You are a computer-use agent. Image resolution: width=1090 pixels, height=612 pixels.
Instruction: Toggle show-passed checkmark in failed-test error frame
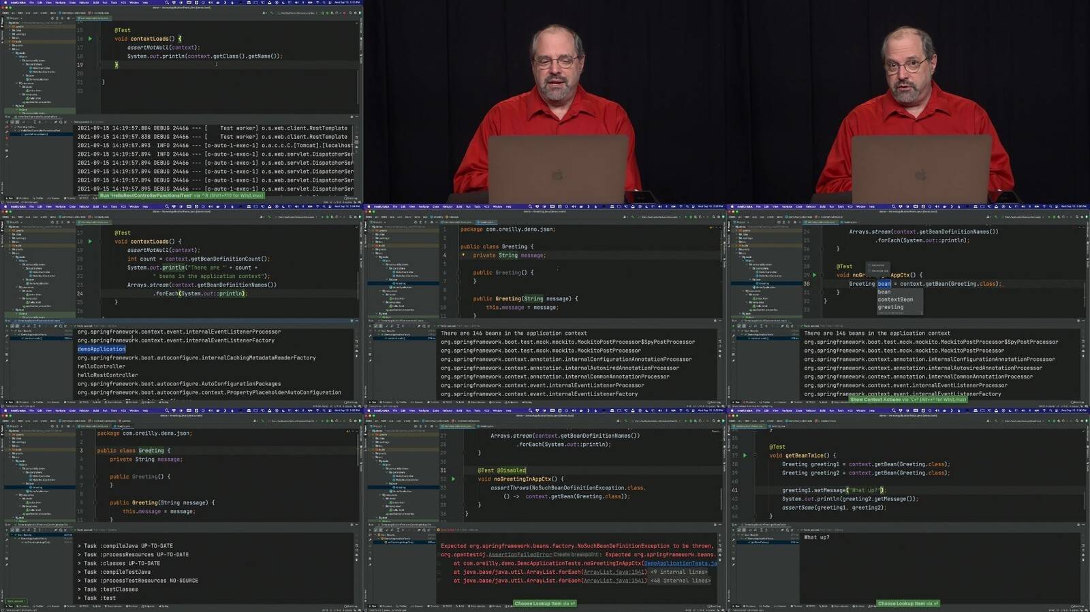(x=375, y=530)
